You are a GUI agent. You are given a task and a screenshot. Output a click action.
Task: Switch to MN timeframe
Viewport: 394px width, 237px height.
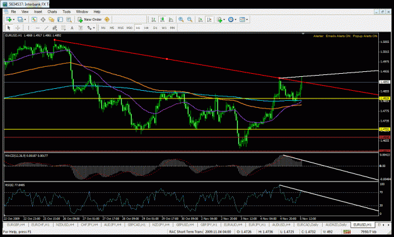tap(172, 28)
